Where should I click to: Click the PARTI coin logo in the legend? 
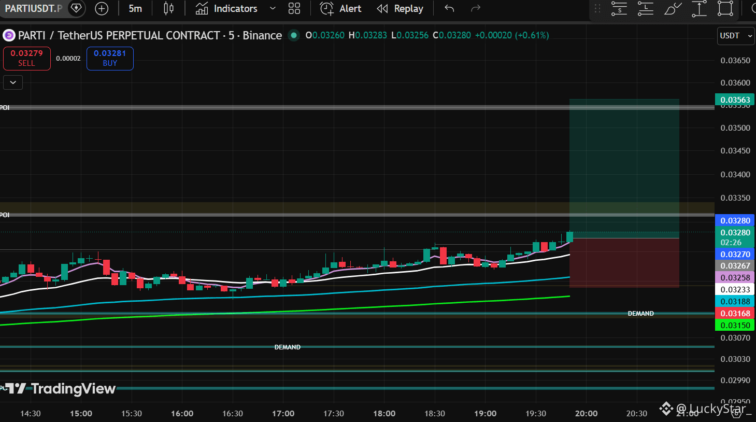point(9,35)
